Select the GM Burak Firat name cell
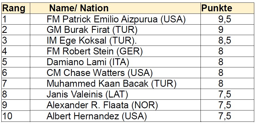Viewport: 257px width, 124px height. coord(92,30)
